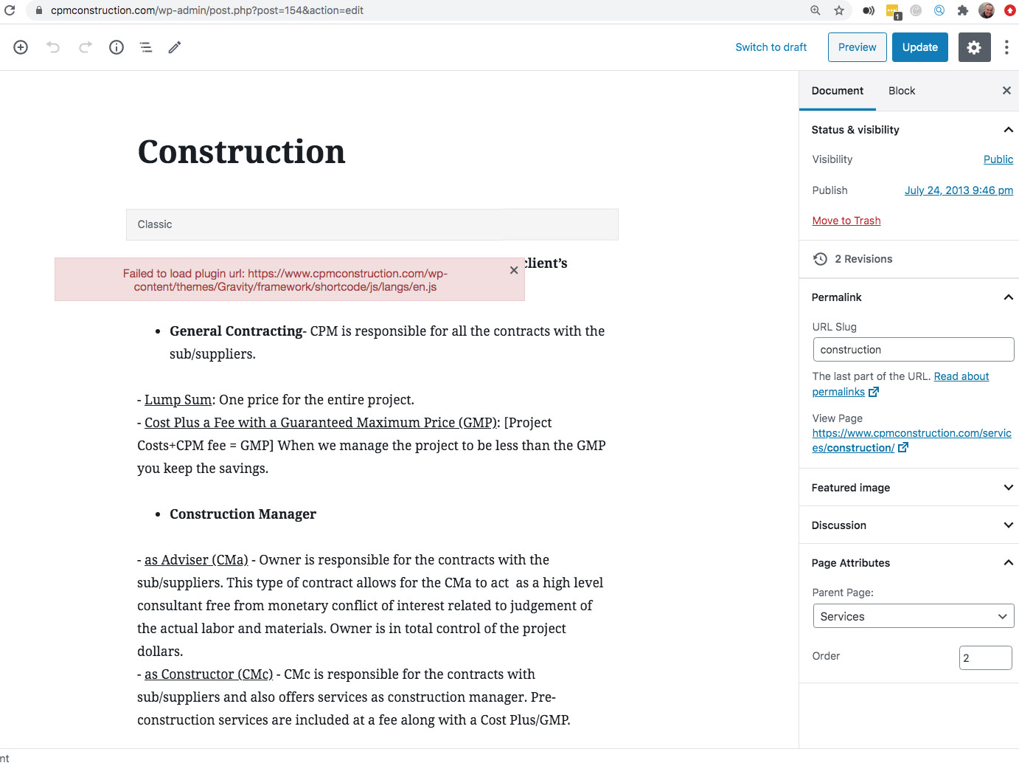Screen dimensions: 1019x763
Task: Toggle the settings gear sidebar button
Action: click(x=974, y=47)
